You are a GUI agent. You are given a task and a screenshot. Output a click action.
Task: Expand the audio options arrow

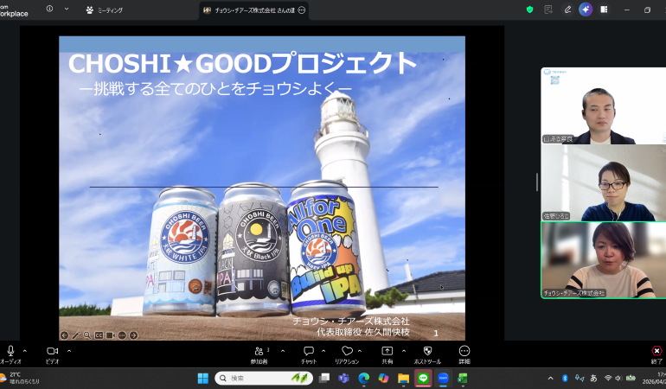[x=25, y=351]
